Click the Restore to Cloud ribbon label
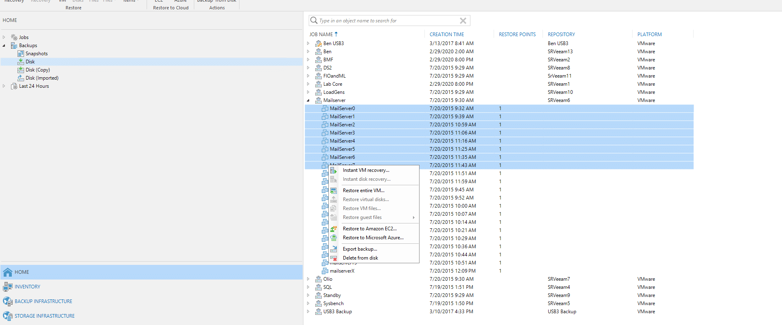 pyautogui.click(x=171, y=8)
